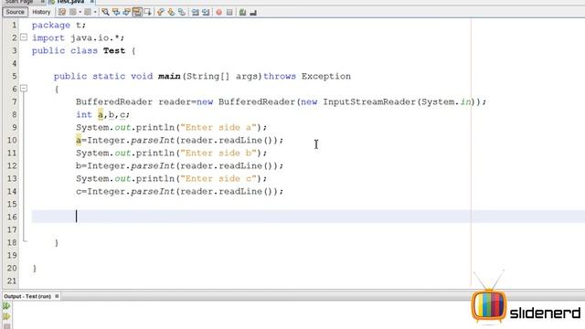585x329 pixels.
Task: Click the string "Enter side c"
Action: [218, 179]
